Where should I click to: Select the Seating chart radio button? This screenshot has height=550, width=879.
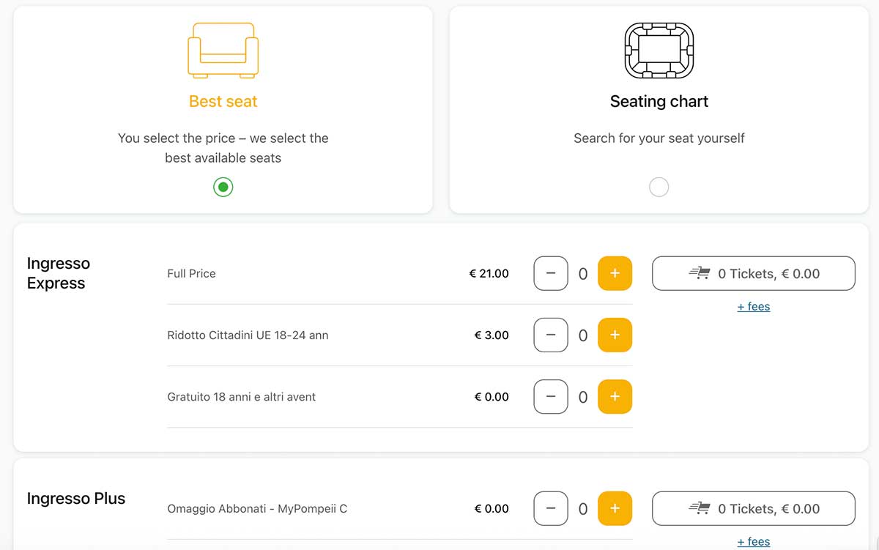pyautogui.click(x=659, y=187)
